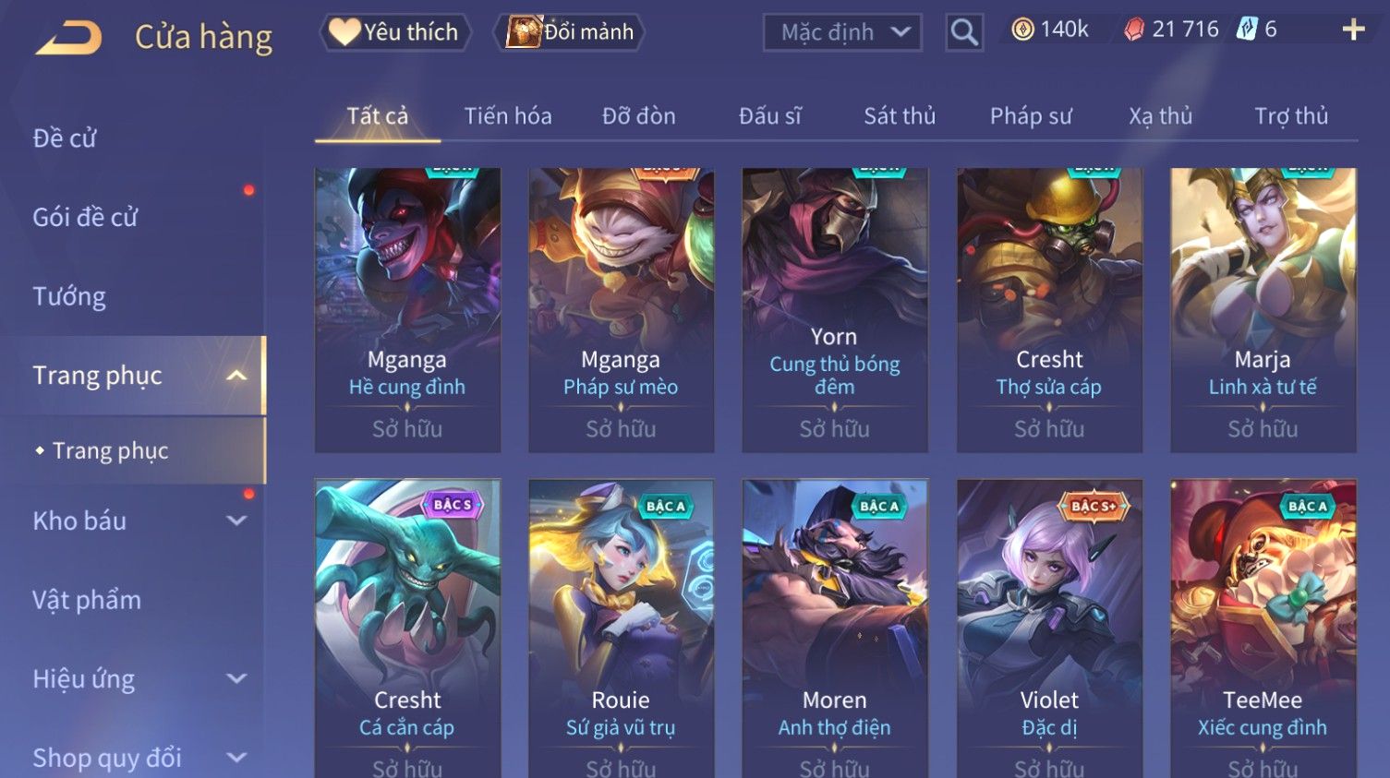The width and height of the screenshot is (1390, 778).
Task: Switch to the Pháp sư tab
Action: coord(1031,116)
